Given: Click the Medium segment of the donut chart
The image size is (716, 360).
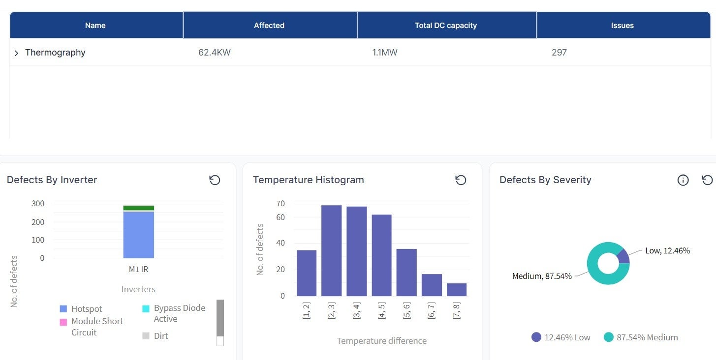Looking at the screenshot, I should coord(598,275).
